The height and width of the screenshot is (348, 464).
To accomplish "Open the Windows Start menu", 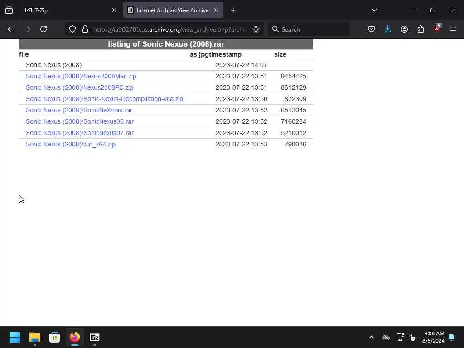I will click(x=14, y=337).
